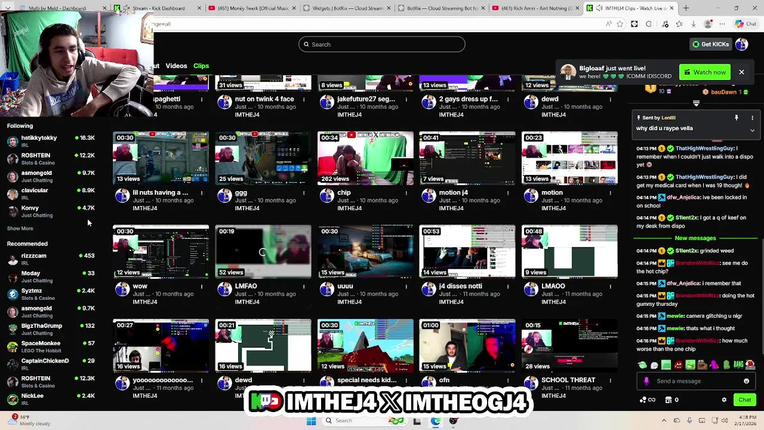Open asmongold channel in Following list
764x430 pixels.
51,176
